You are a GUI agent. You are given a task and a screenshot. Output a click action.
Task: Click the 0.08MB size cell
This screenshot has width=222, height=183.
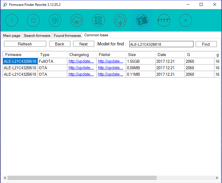click(x=141, y=68)
